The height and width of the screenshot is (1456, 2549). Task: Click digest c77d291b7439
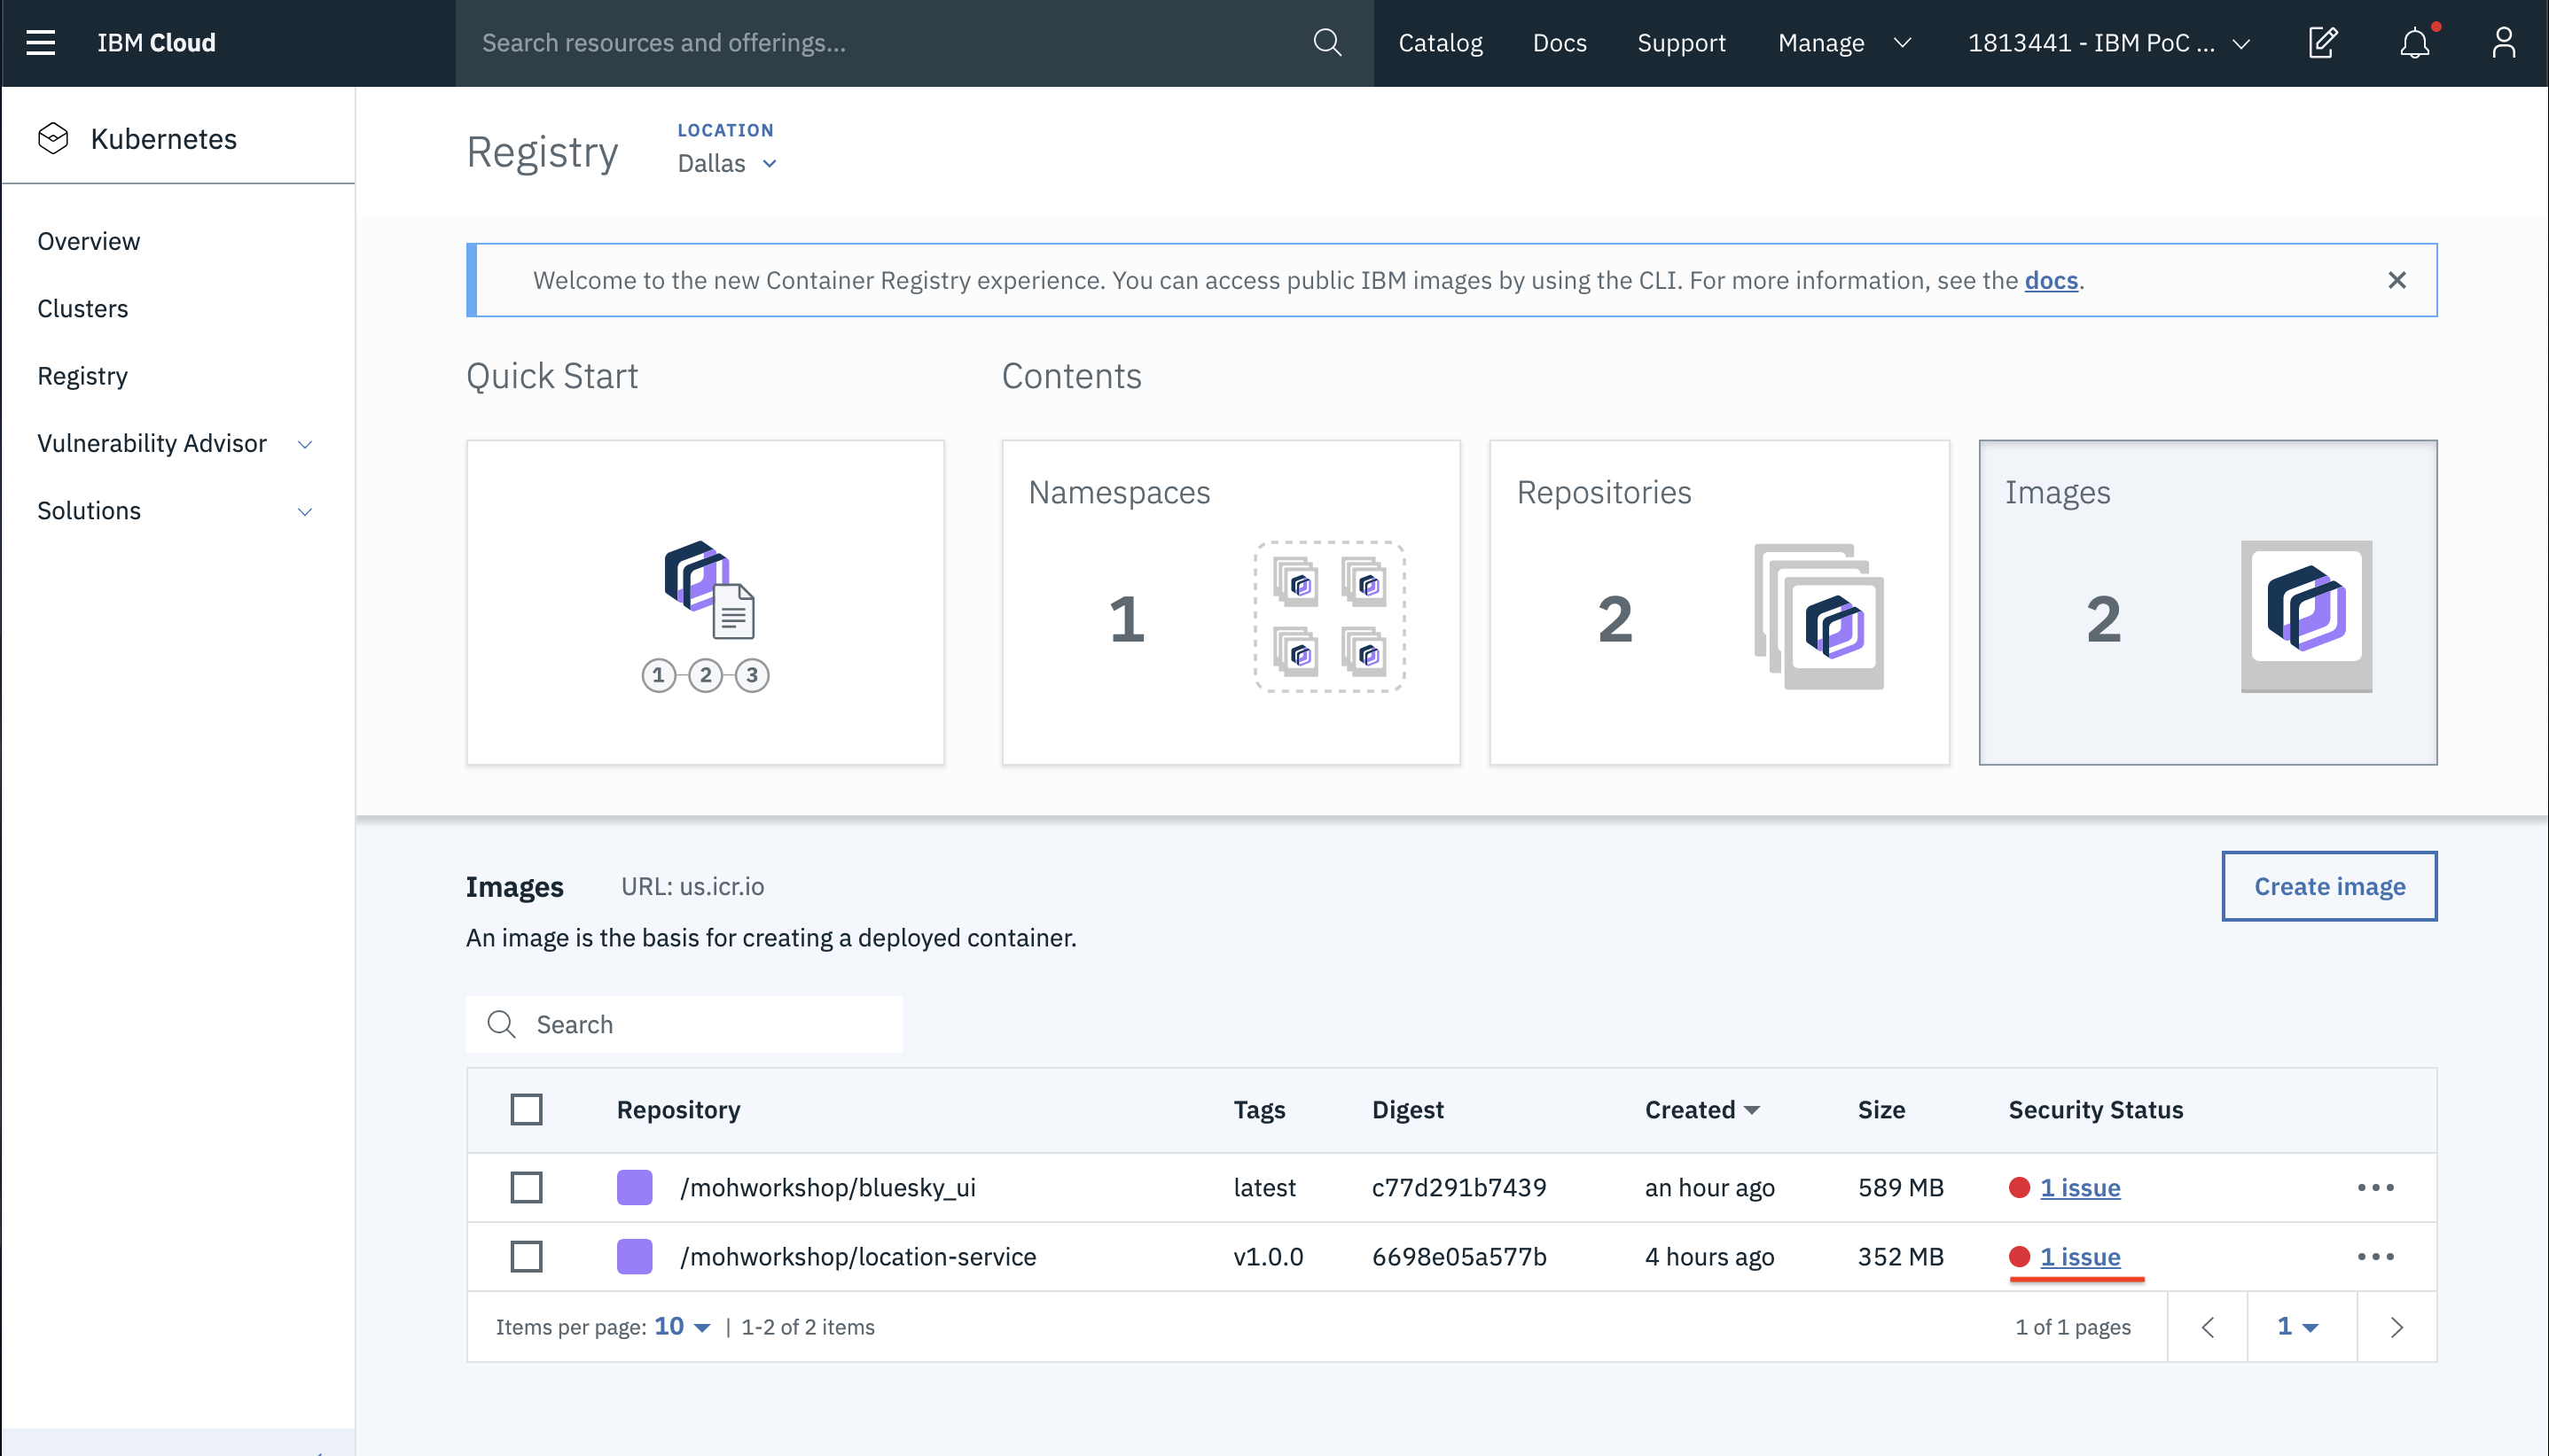pos(1458,1187)
